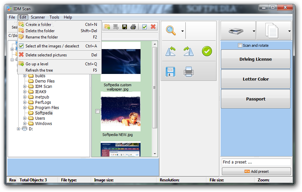Click the Driving License preset button

tap(255, 59)
